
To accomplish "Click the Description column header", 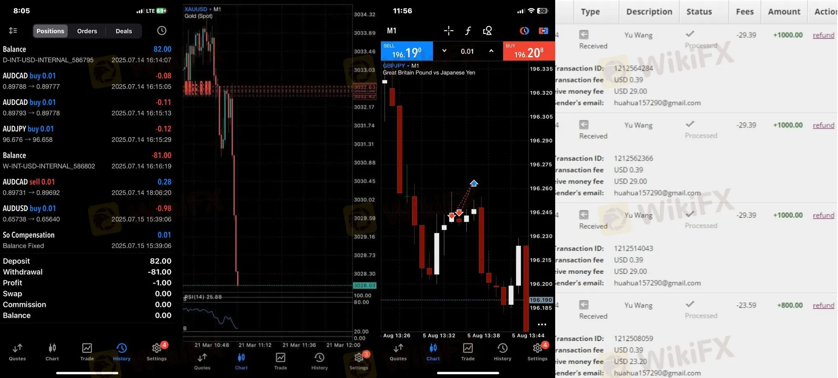I will (649, 12).
